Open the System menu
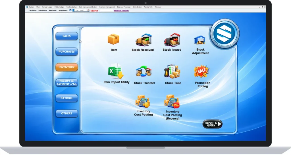Viewport: 291px width, 155px height. (x=32, y=7)
